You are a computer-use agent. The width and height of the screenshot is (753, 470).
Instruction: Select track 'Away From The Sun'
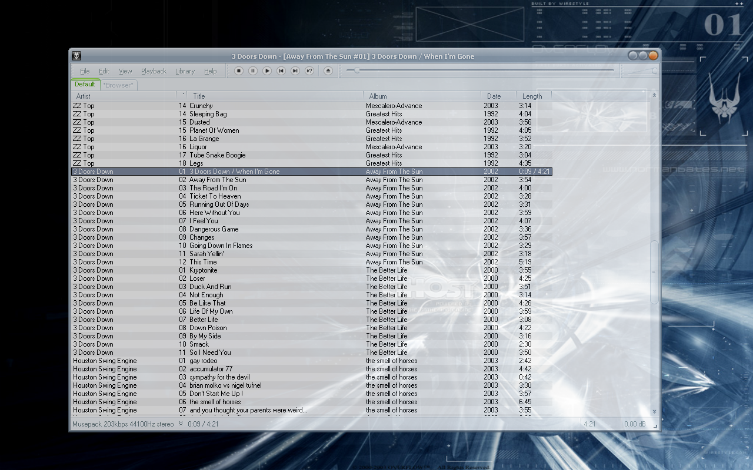click(x=311, y=180)
